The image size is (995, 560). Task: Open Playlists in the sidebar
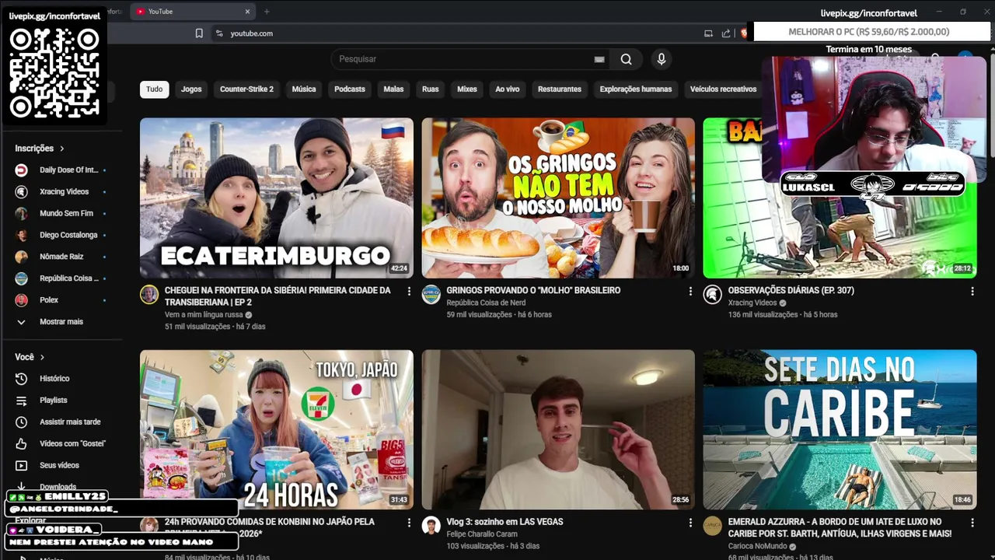(54, 401)
